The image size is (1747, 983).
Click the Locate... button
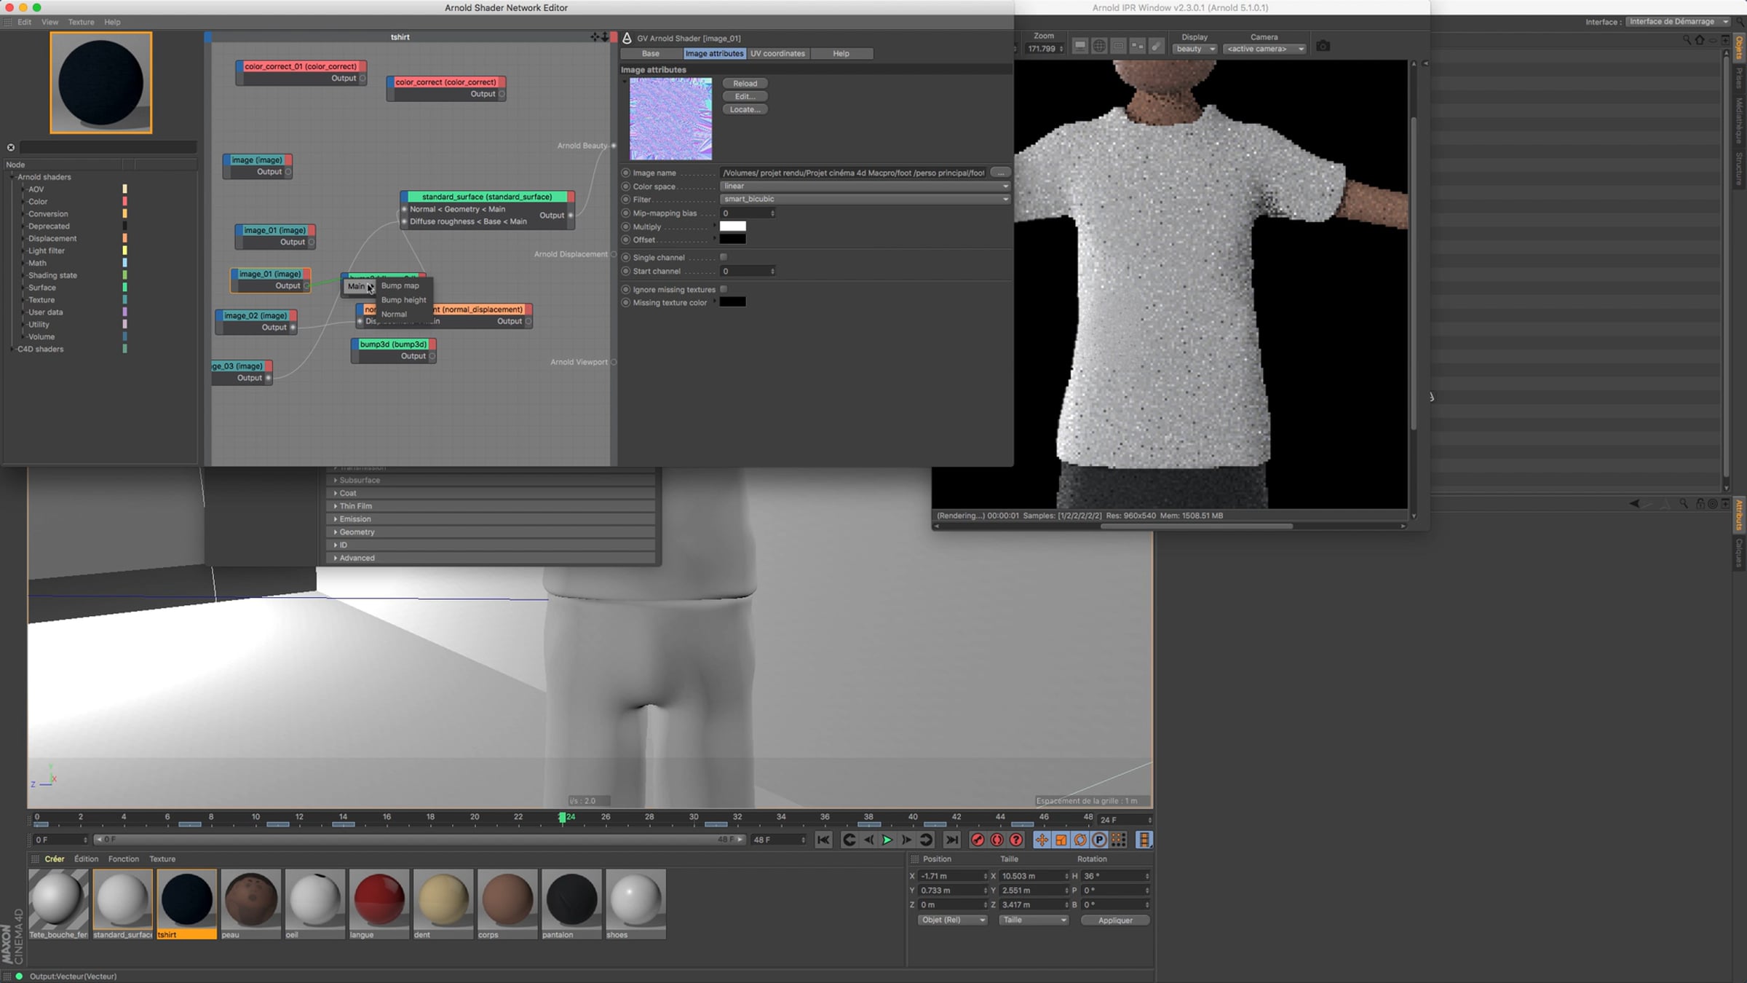point(745,109)
